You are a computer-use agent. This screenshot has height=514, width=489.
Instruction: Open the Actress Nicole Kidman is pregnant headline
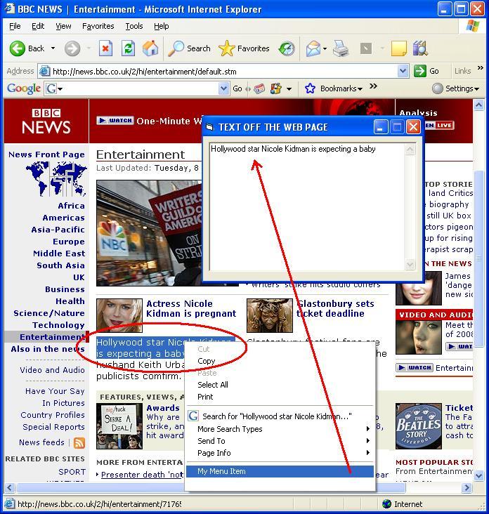191,308
